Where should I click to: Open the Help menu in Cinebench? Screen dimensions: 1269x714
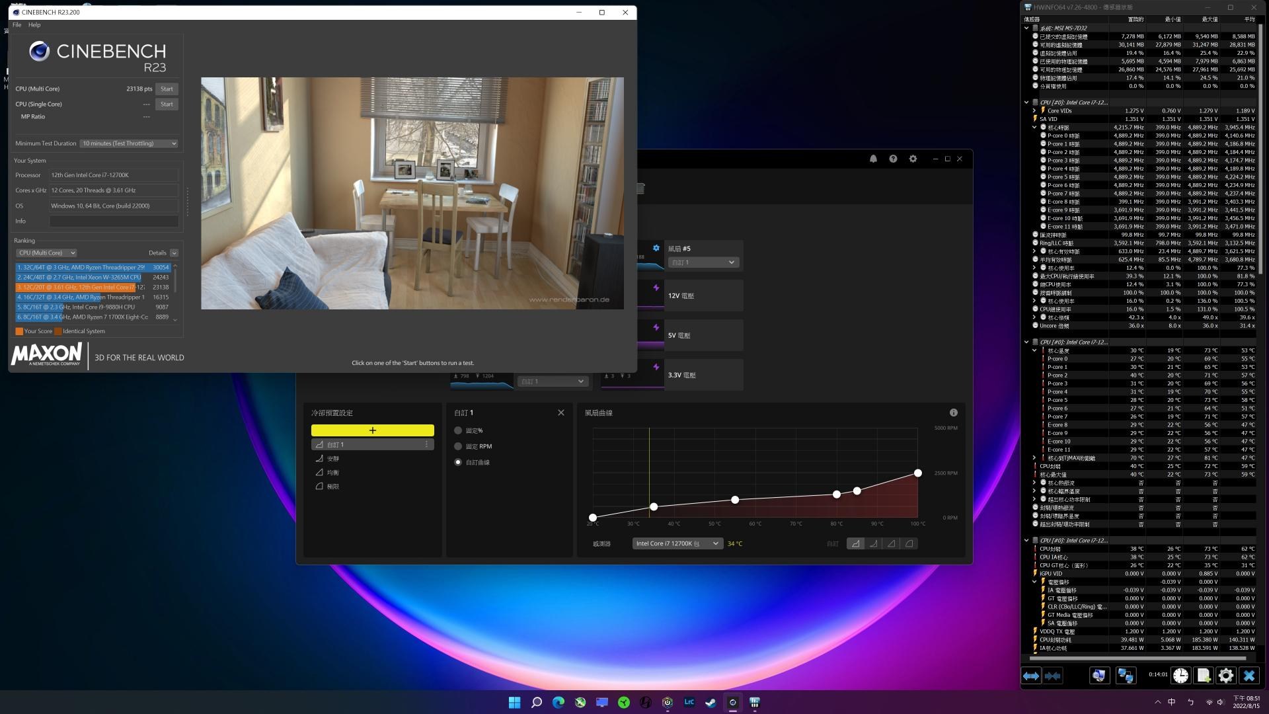pos(34,25)
